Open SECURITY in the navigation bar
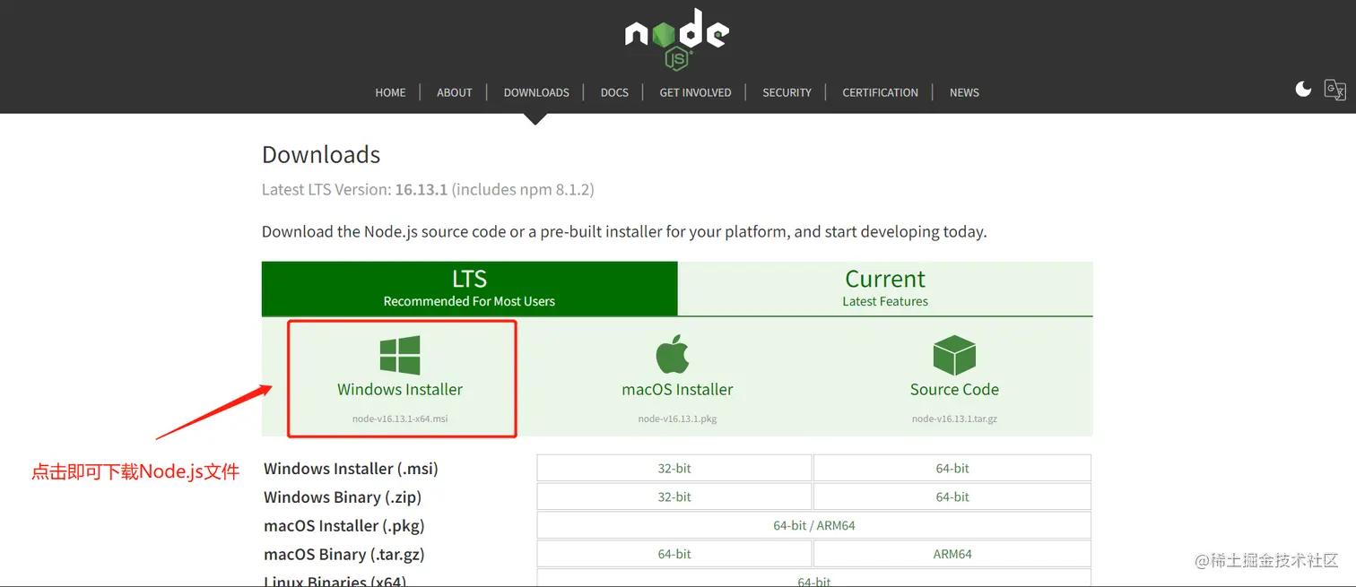 (x=787, y=92)
